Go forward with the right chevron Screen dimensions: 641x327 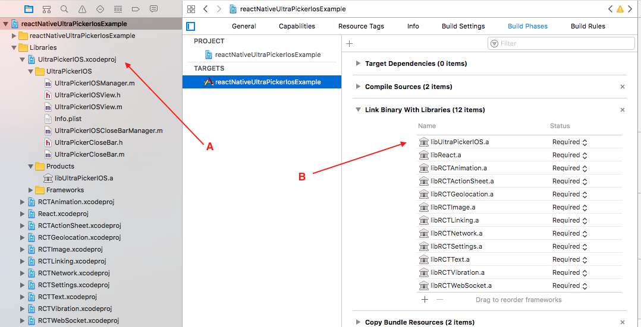point(219,8)
